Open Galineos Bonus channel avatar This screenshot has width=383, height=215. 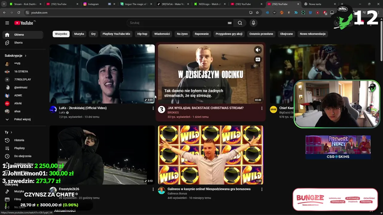[x=162, y=191]
